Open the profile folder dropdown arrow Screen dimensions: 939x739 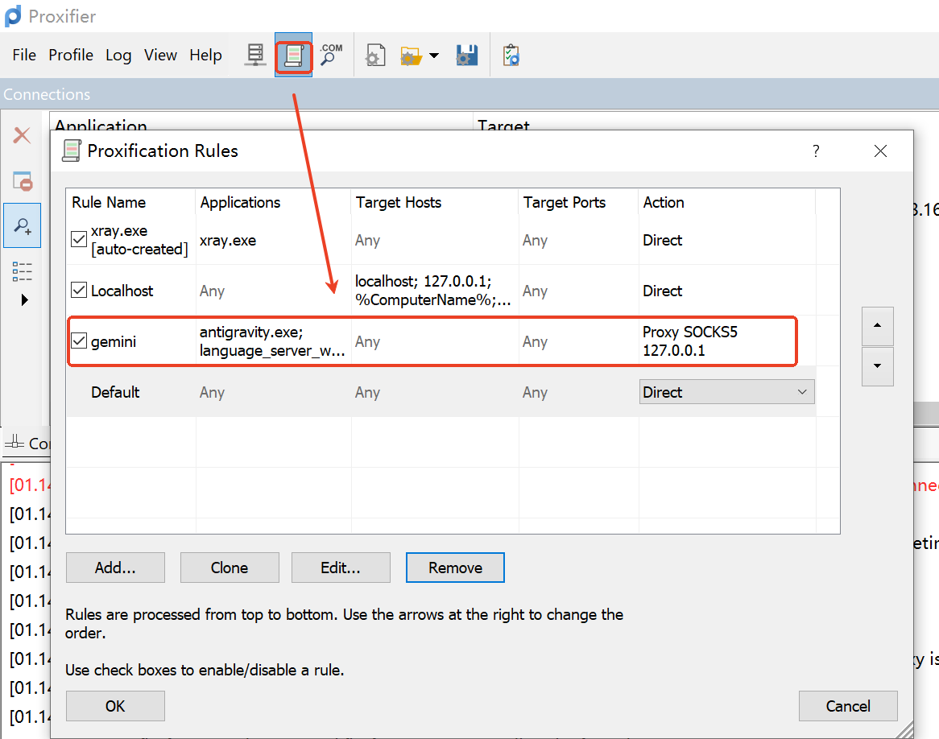tap(434, 56)
